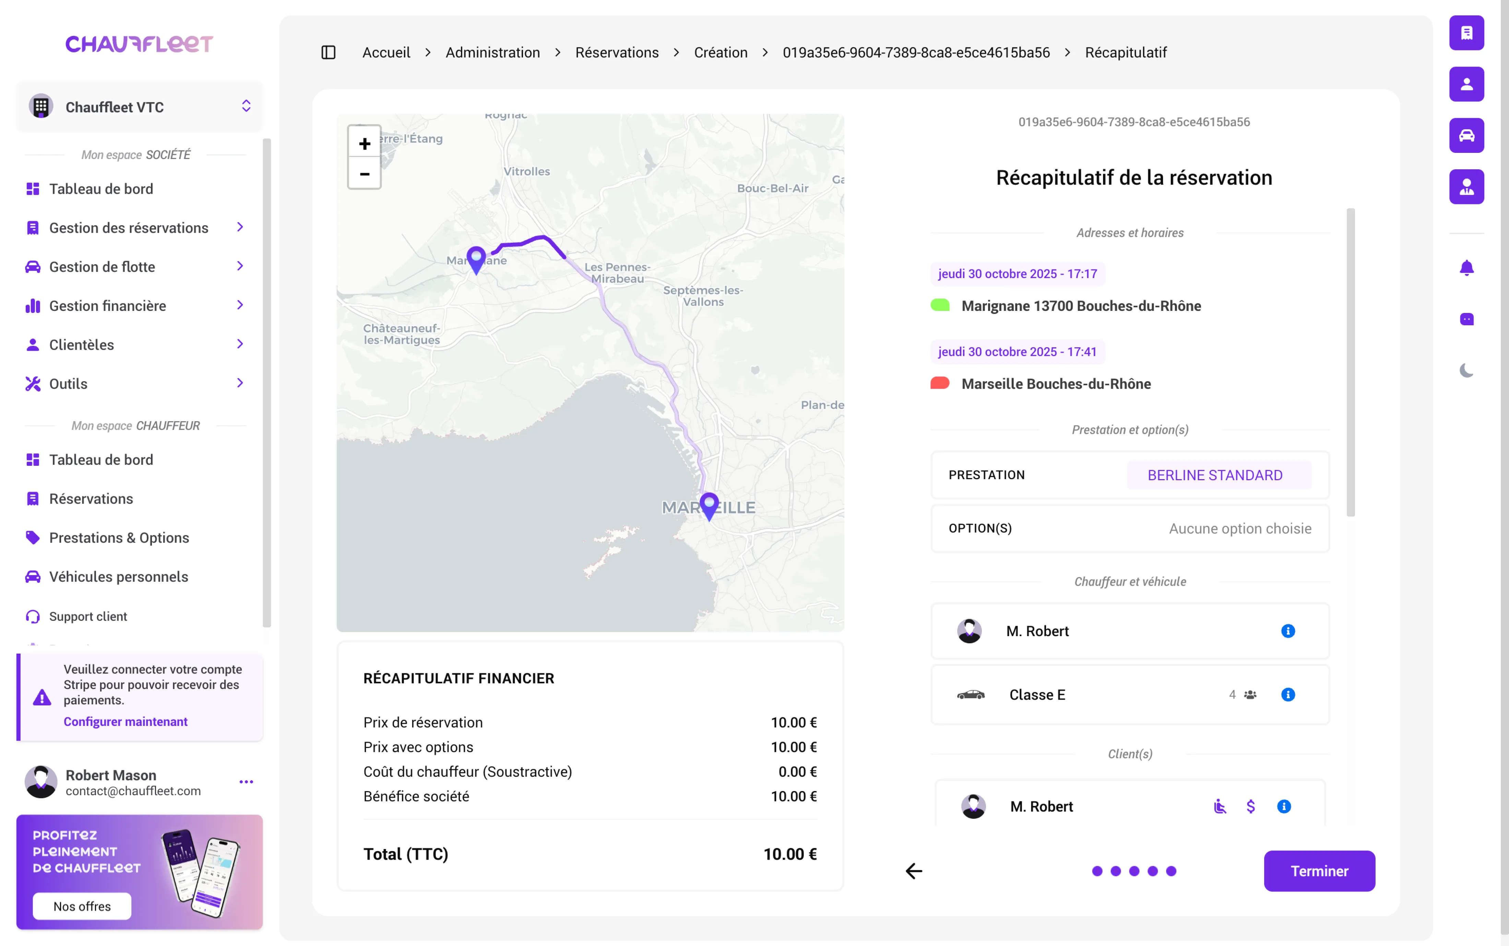Toggle dark mode with moon icon
This screenshot has height=946, width=1509.
tap(1466, 371)
